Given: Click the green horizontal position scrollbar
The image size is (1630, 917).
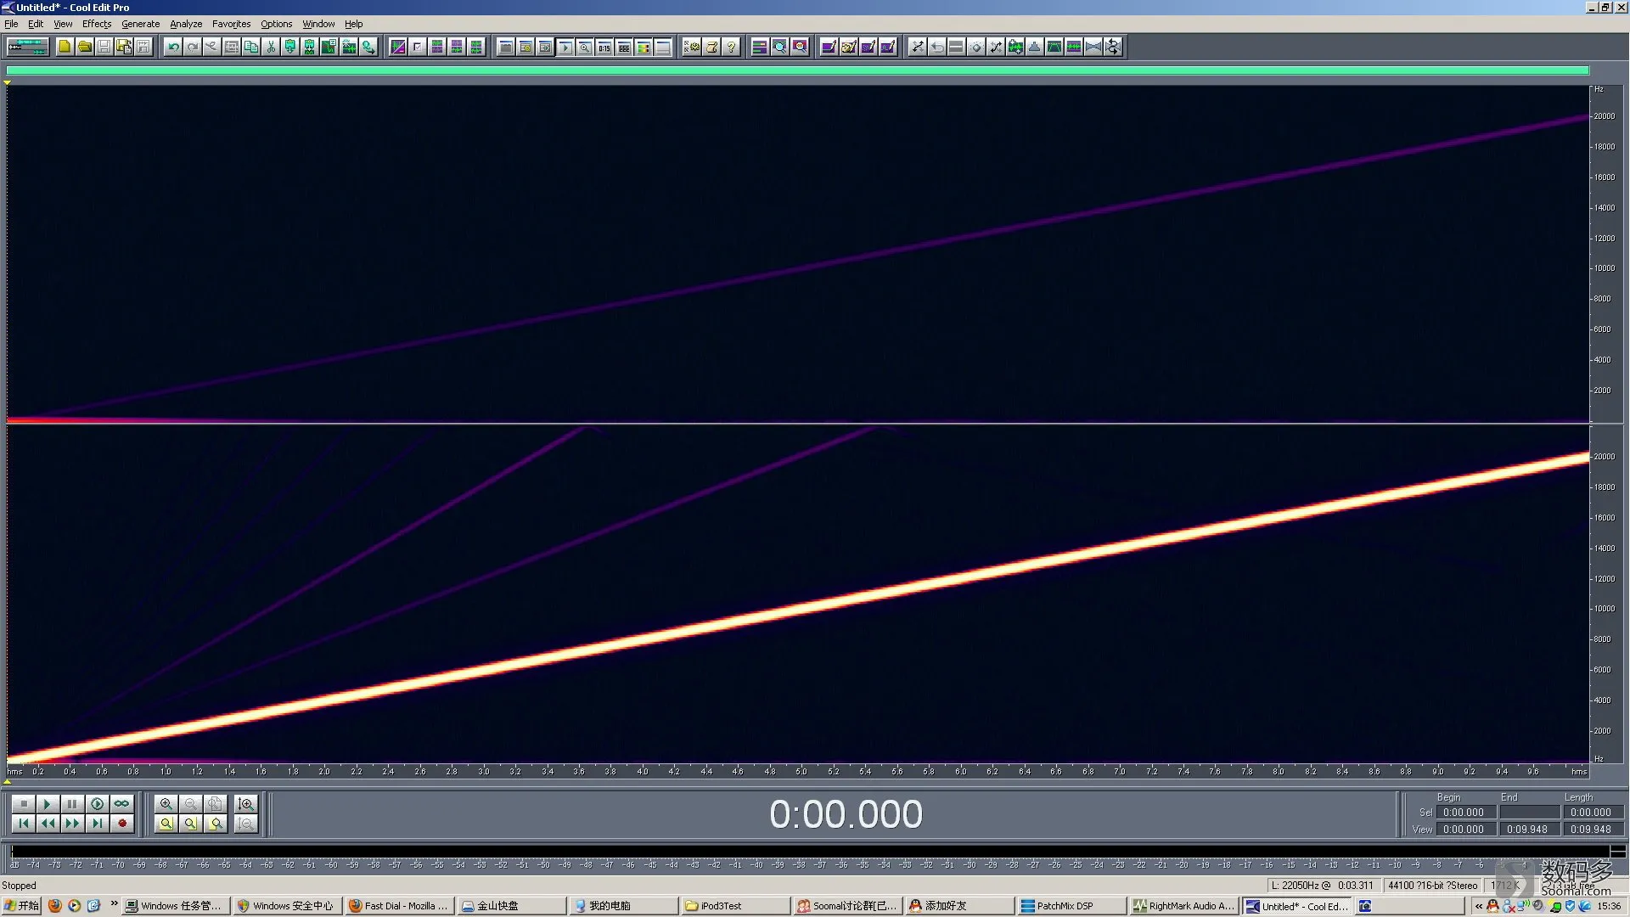Looking at the screenshot, I should (x=797, y=70).
